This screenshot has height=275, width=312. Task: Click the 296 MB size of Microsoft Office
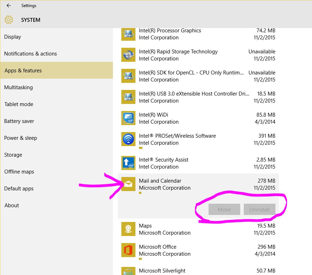(x=266, y=247)
